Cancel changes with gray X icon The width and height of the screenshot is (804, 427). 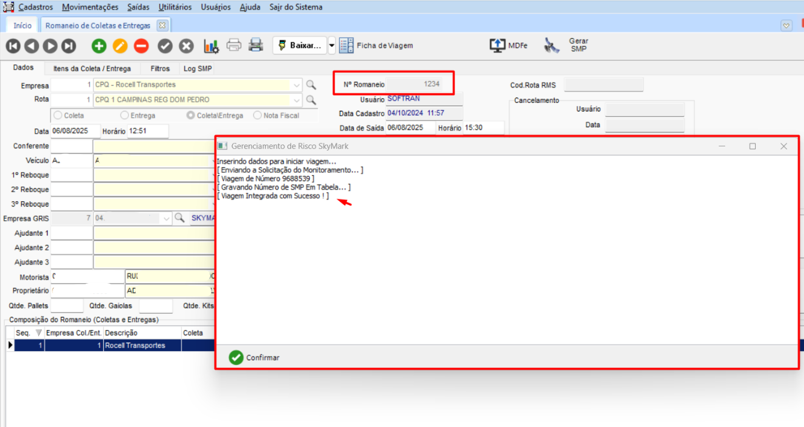(x=187, y=46)
